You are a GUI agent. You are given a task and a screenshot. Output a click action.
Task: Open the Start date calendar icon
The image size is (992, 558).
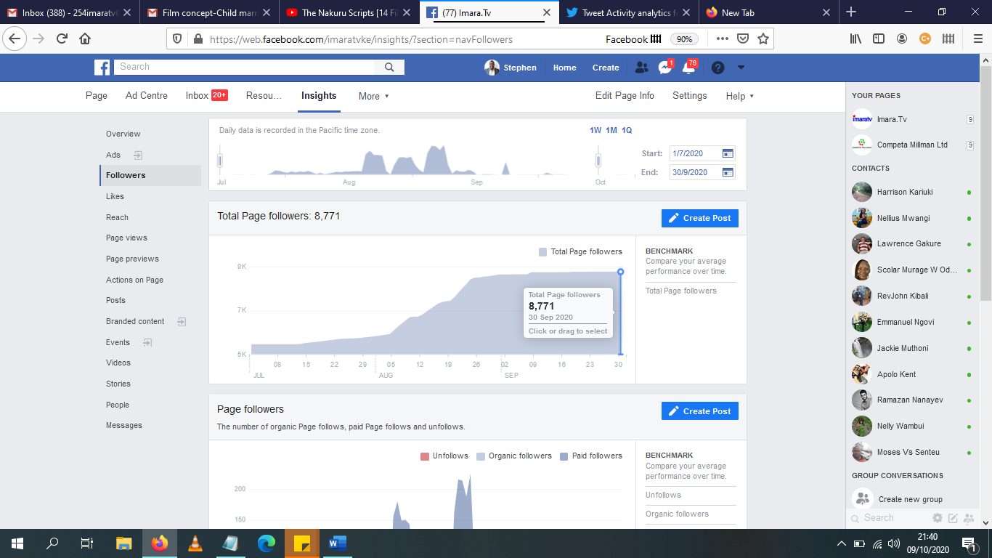[728, 153]
